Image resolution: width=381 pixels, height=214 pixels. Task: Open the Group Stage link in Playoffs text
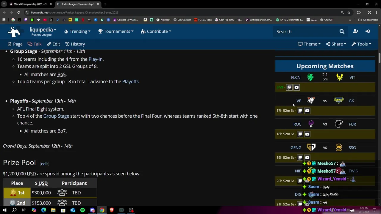coord(56,116)
